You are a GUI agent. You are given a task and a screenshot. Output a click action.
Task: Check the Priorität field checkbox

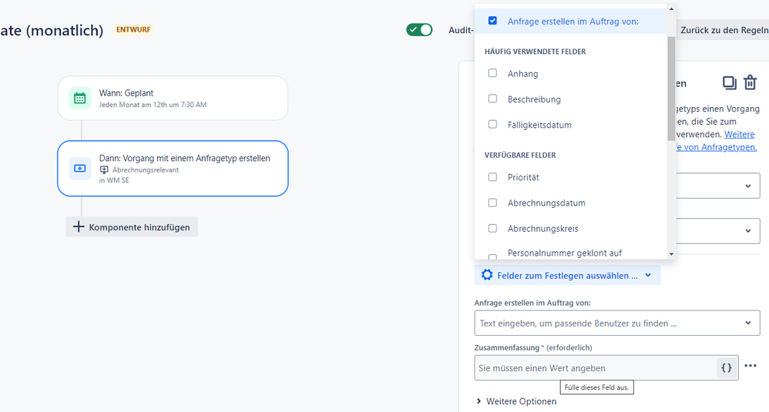click(x=492, y=177)
